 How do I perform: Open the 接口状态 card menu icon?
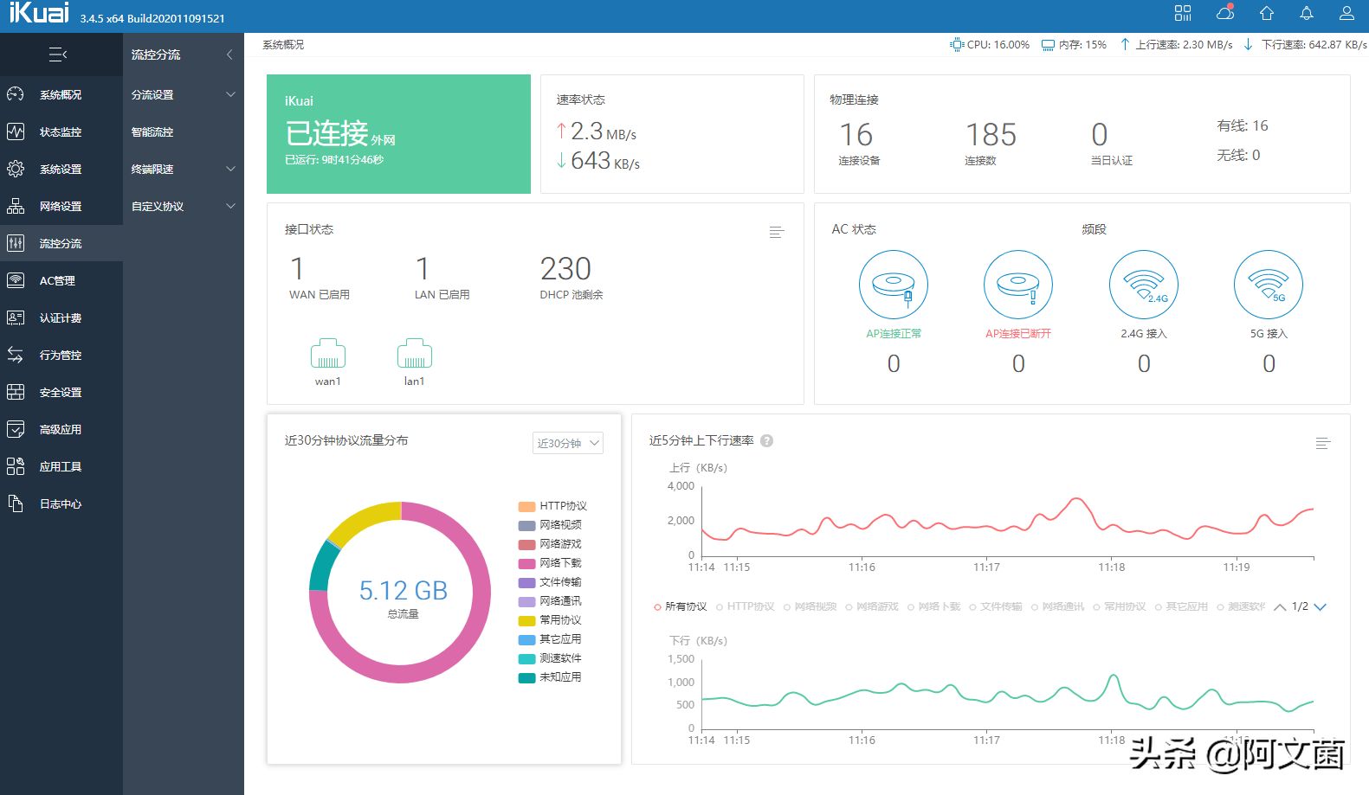[x=777, y=232]
